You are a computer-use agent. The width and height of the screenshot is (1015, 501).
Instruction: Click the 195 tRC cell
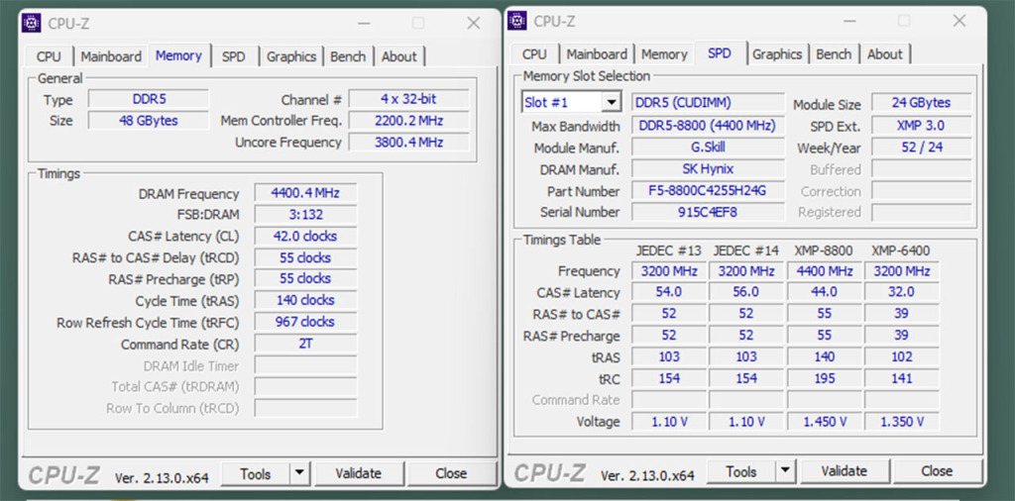click(824, 379)
